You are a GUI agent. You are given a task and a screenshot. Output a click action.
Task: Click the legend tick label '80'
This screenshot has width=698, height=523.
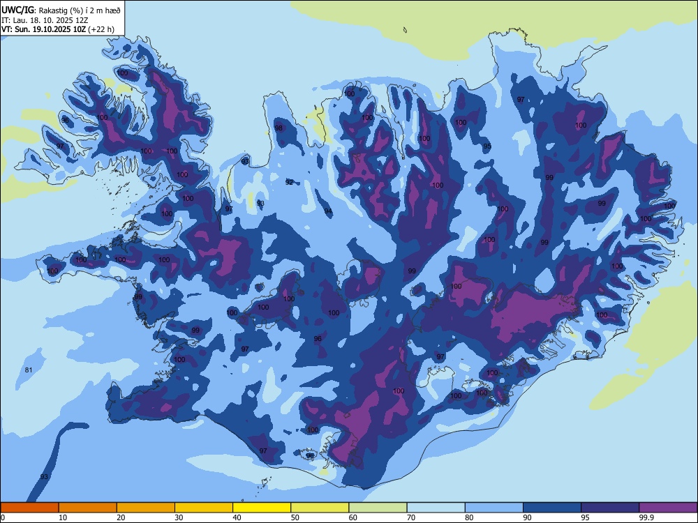[469, 517]
